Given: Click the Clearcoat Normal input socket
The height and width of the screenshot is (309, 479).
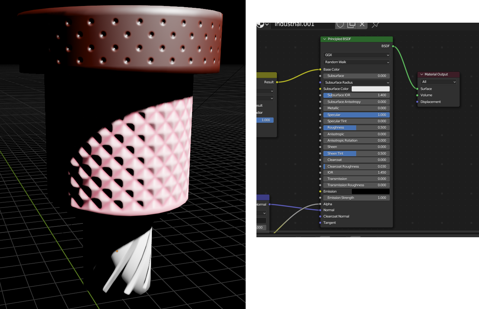Looking at the screenshot, I should click(320, 216).
